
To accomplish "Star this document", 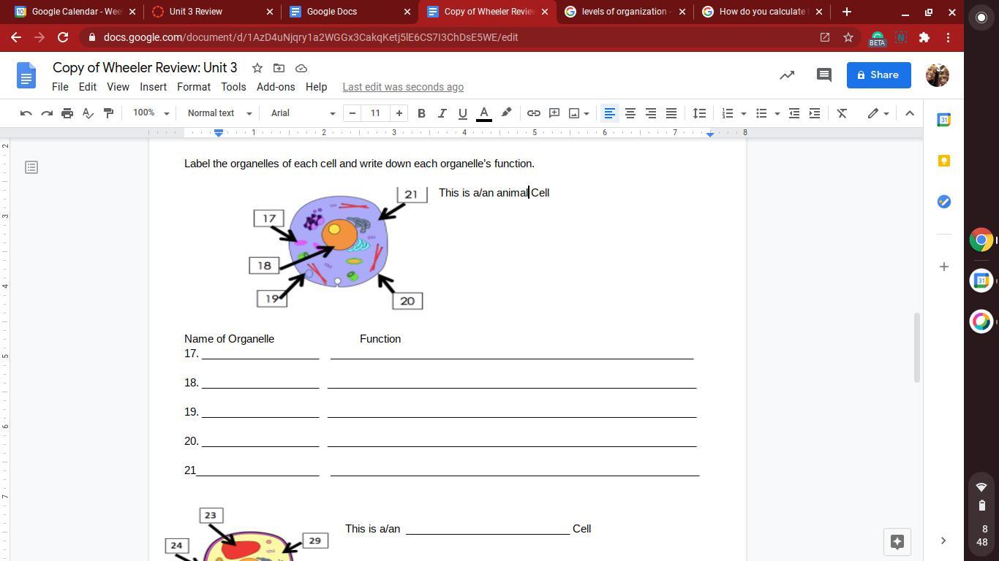I will (x=257, y=68).
